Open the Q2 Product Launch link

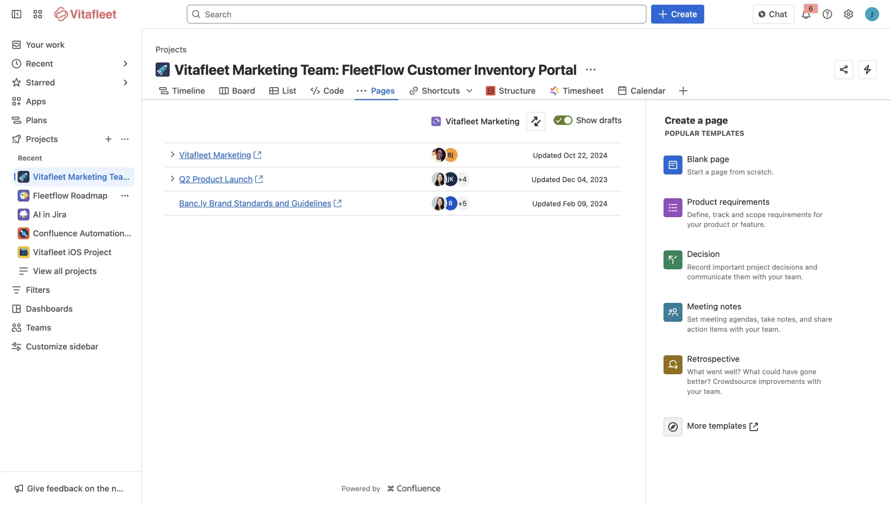pyautogui.click(x=215, y=179)
